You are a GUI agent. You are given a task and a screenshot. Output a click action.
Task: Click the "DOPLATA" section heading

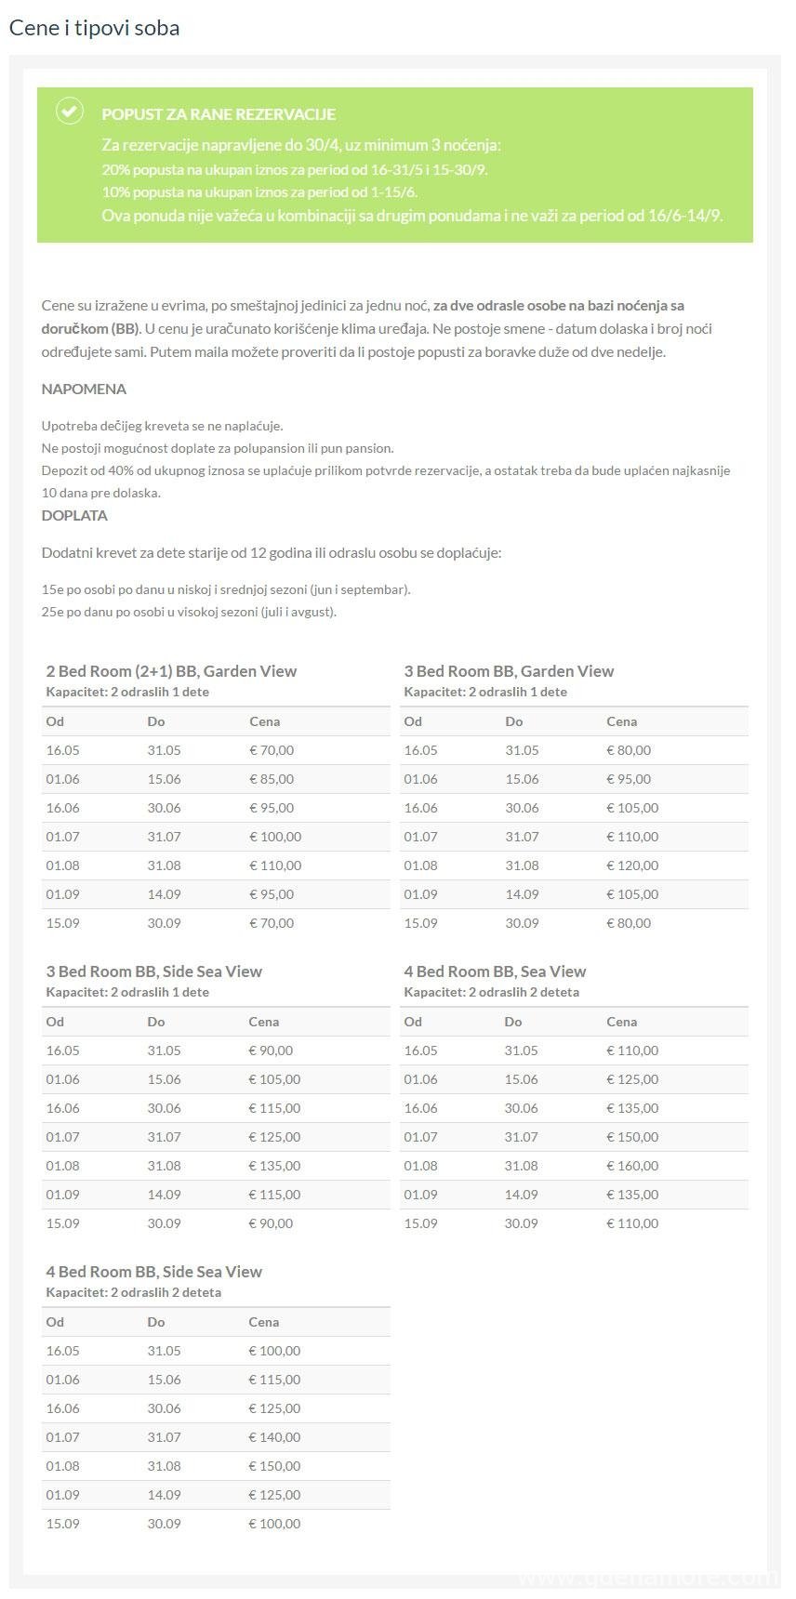point(74,515)
